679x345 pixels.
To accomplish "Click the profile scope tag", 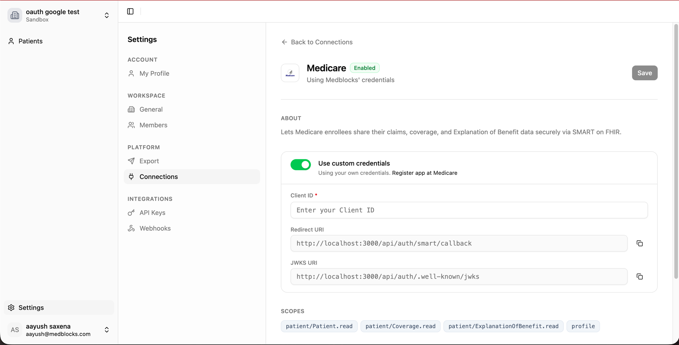I will pos(583,326).
